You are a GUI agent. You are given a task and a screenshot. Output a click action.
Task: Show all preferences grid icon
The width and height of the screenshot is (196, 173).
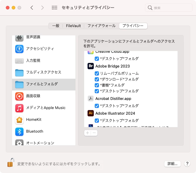[x=54, y=8]
